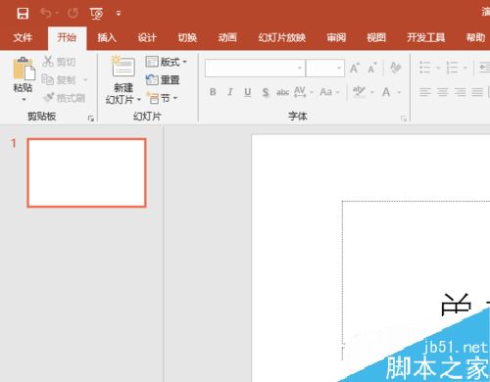This screenshot has height=382, width=490.
Task: Click the bullets list icon
Action: 424,68
